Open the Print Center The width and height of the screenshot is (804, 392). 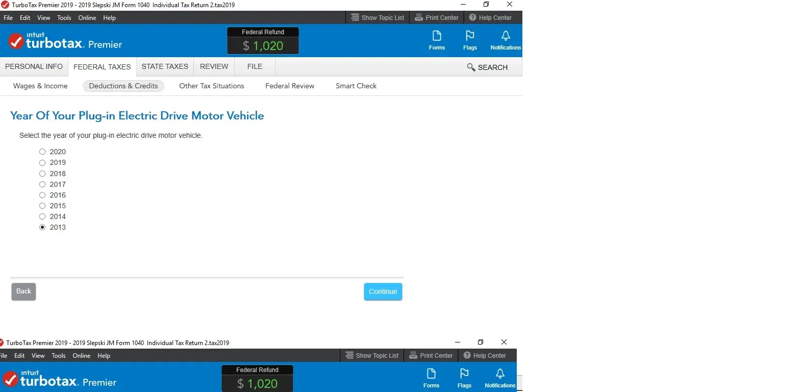[x=437, y=18]
